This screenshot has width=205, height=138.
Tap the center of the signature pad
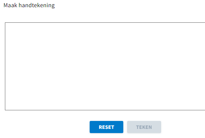tap(105, 66)
